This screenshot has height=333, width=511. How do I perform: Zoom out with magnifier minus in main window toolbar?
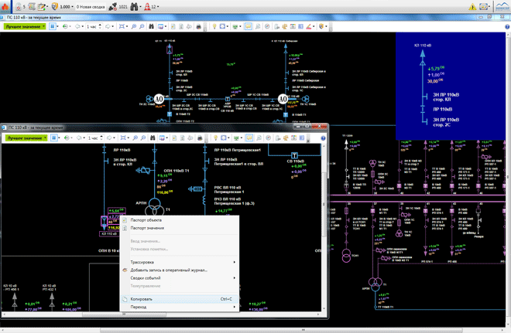point(142,26)
